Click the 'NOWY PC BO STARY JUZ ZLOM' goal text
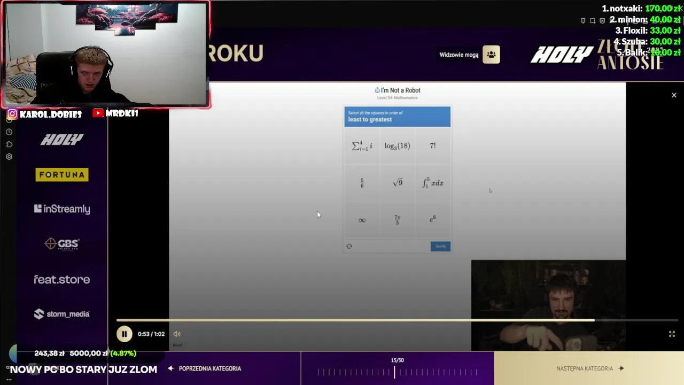 coord(83,369)
